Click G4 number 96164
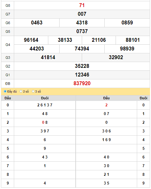 tap(31, 40)
